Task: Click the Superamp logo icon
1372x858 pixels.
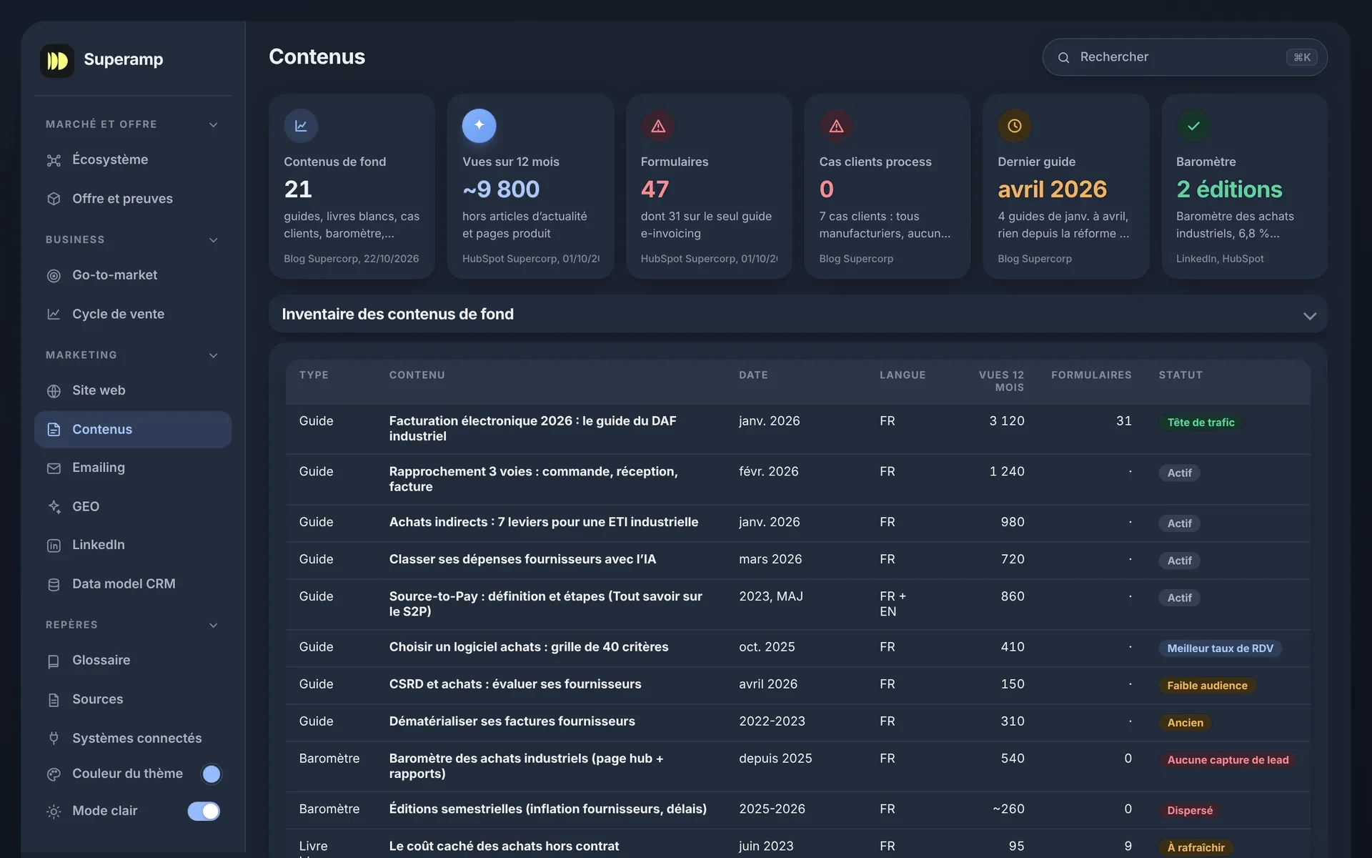Action: 57,60
